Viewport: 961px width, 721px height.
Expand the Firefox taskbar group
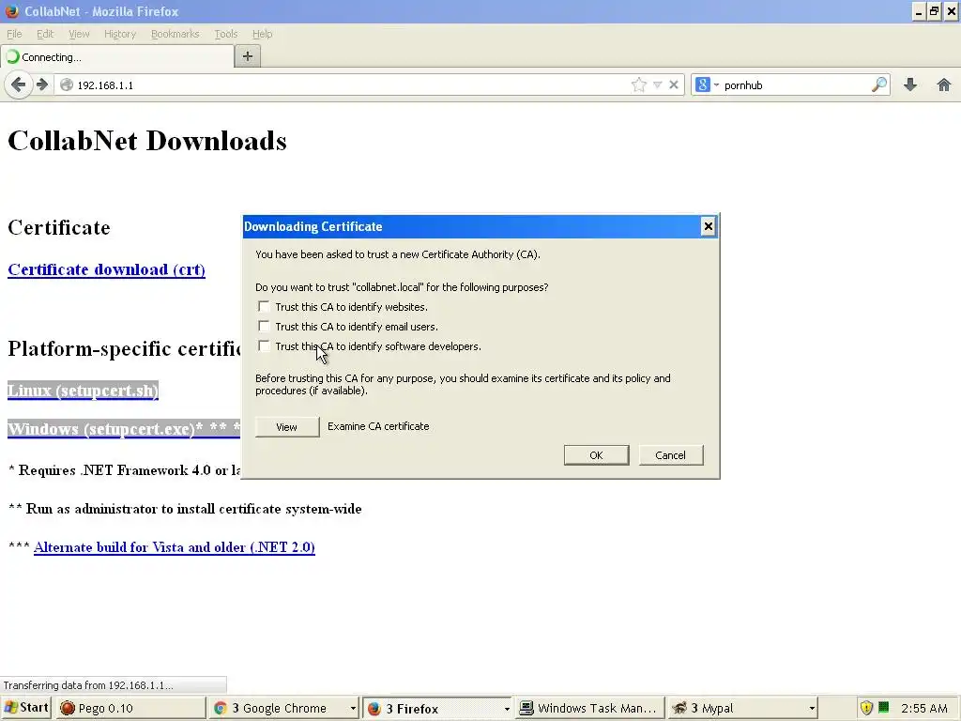click(507, 708)
